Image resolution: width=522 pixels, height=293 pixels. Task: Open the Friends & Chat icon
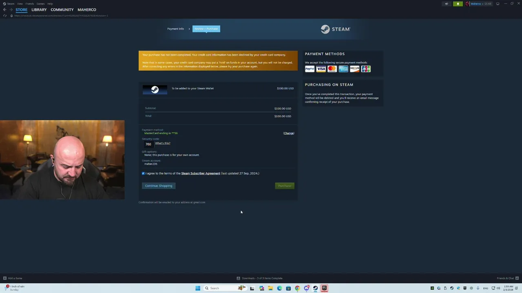tap(517, 278)
